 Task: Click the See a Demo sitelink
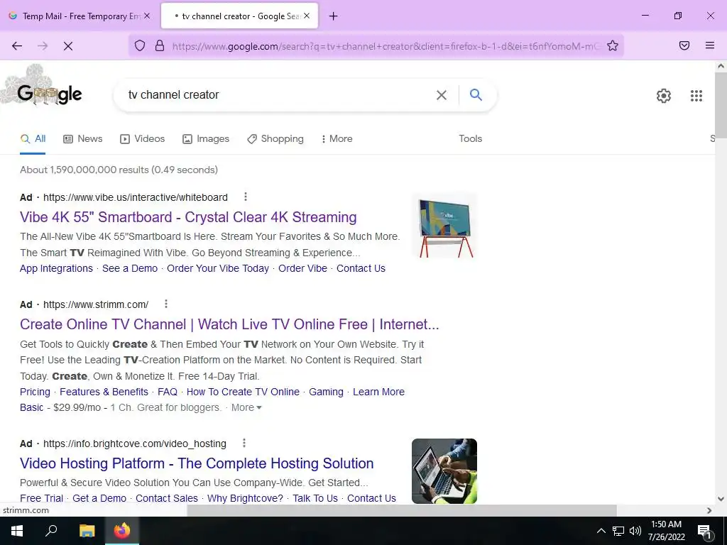[130, 268]
